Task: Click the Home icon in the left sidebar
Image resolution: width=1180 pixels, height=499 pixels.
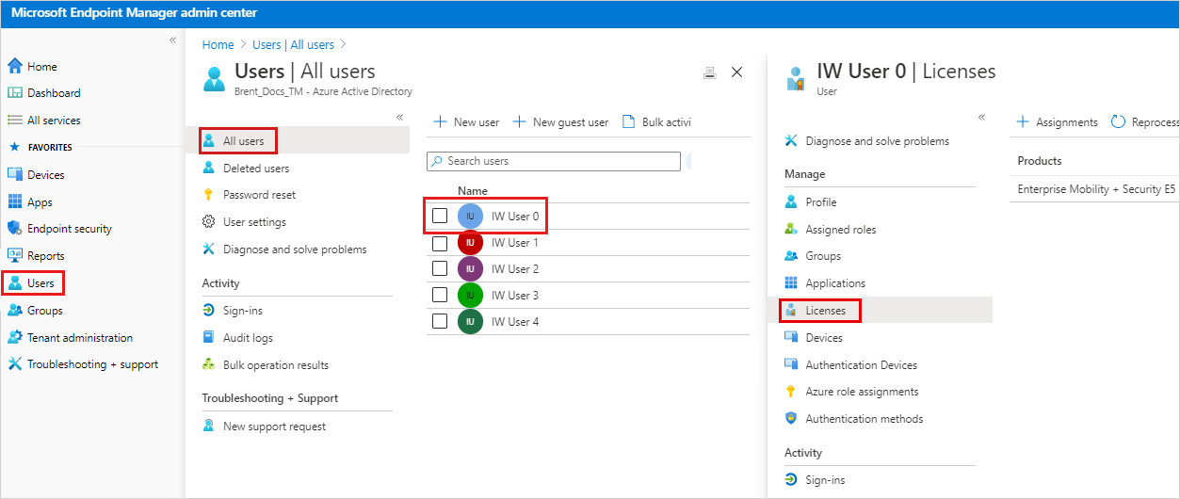Action: click(14, 66)
